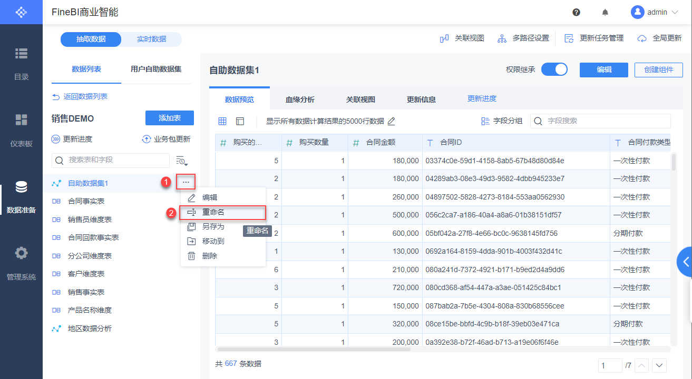Click the vertical scrollbar of data table
The width and height of the screenshot is (692, 379).
674,162
